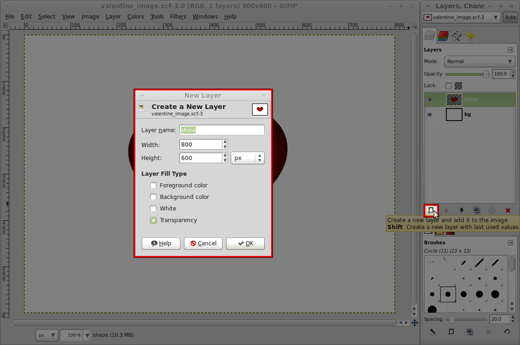Select Foreground color fill type
This screenshot has height=345, width=520.
pos(153,185)
